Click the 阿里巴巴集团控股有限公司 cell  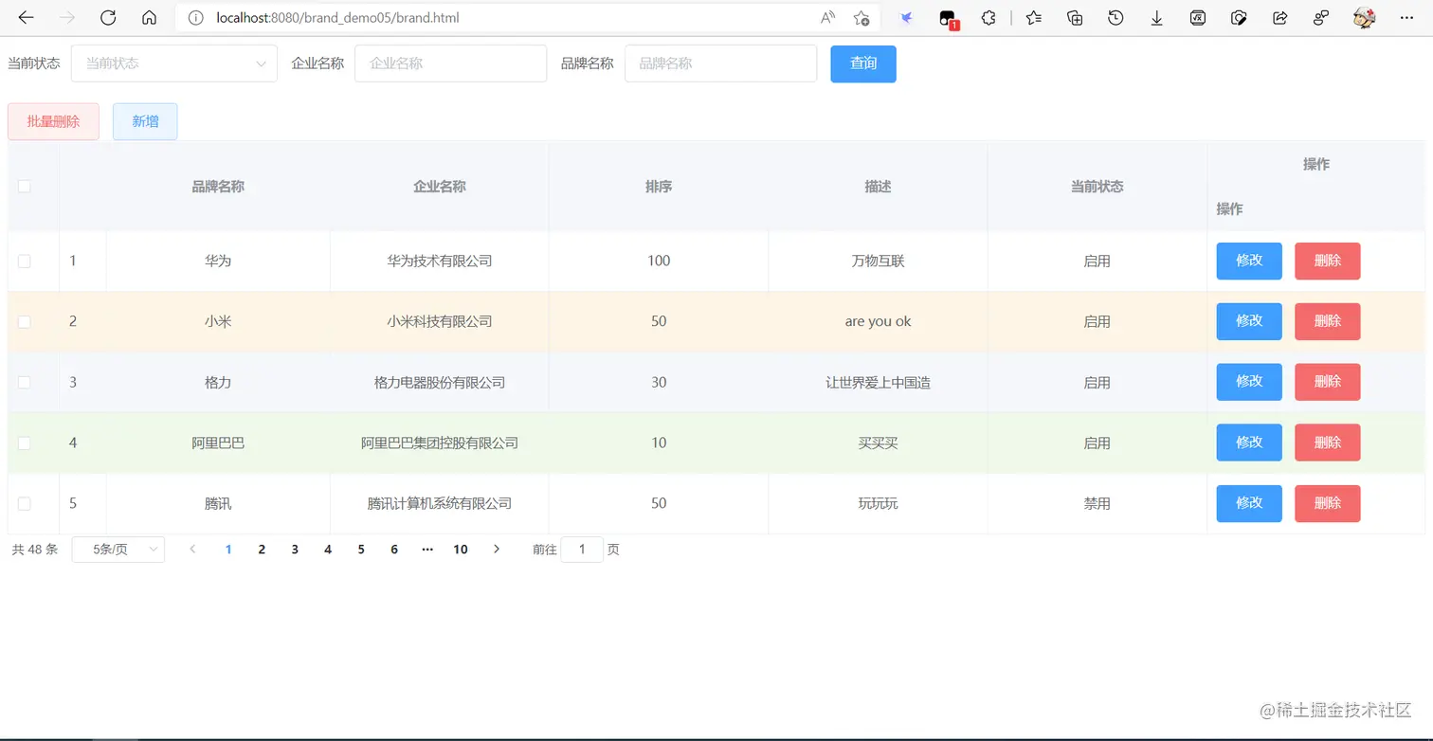440,443
